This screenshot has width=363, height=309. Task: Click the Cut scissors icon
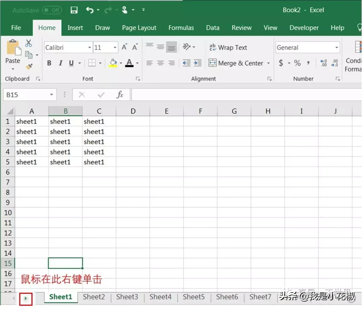(x=29, y=43)
